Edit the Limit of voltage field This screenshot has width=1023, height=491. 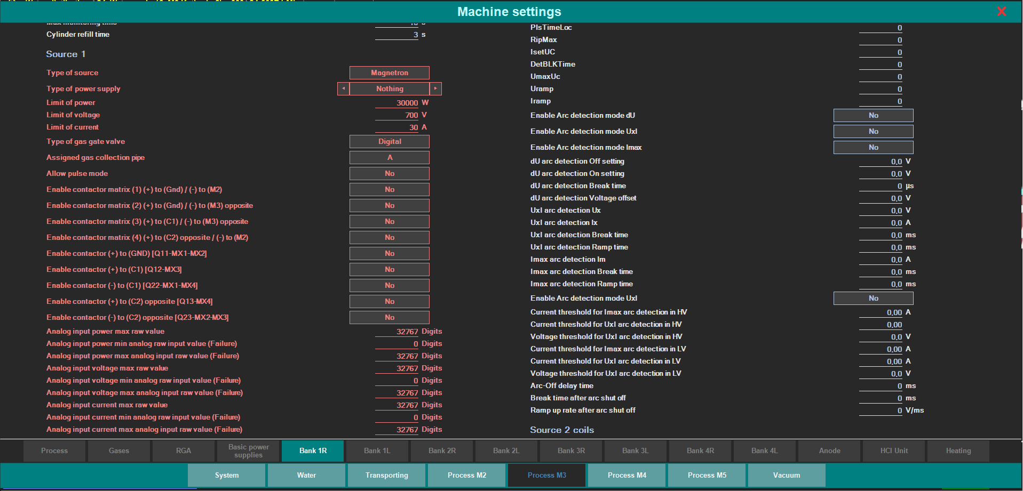point(397,115)
